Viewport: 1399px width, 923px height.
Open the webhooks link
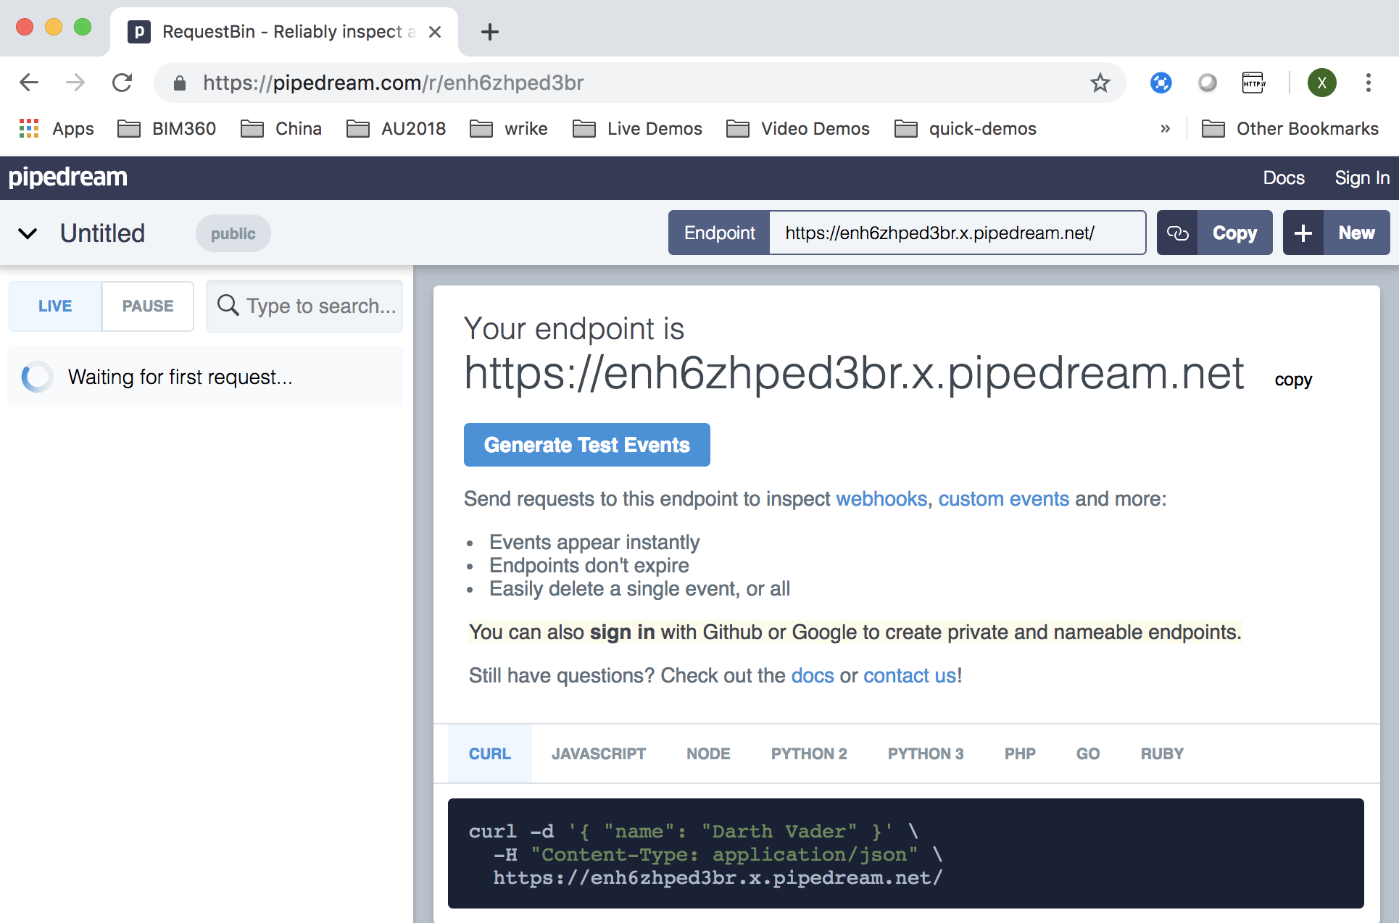tap(881, 499)
